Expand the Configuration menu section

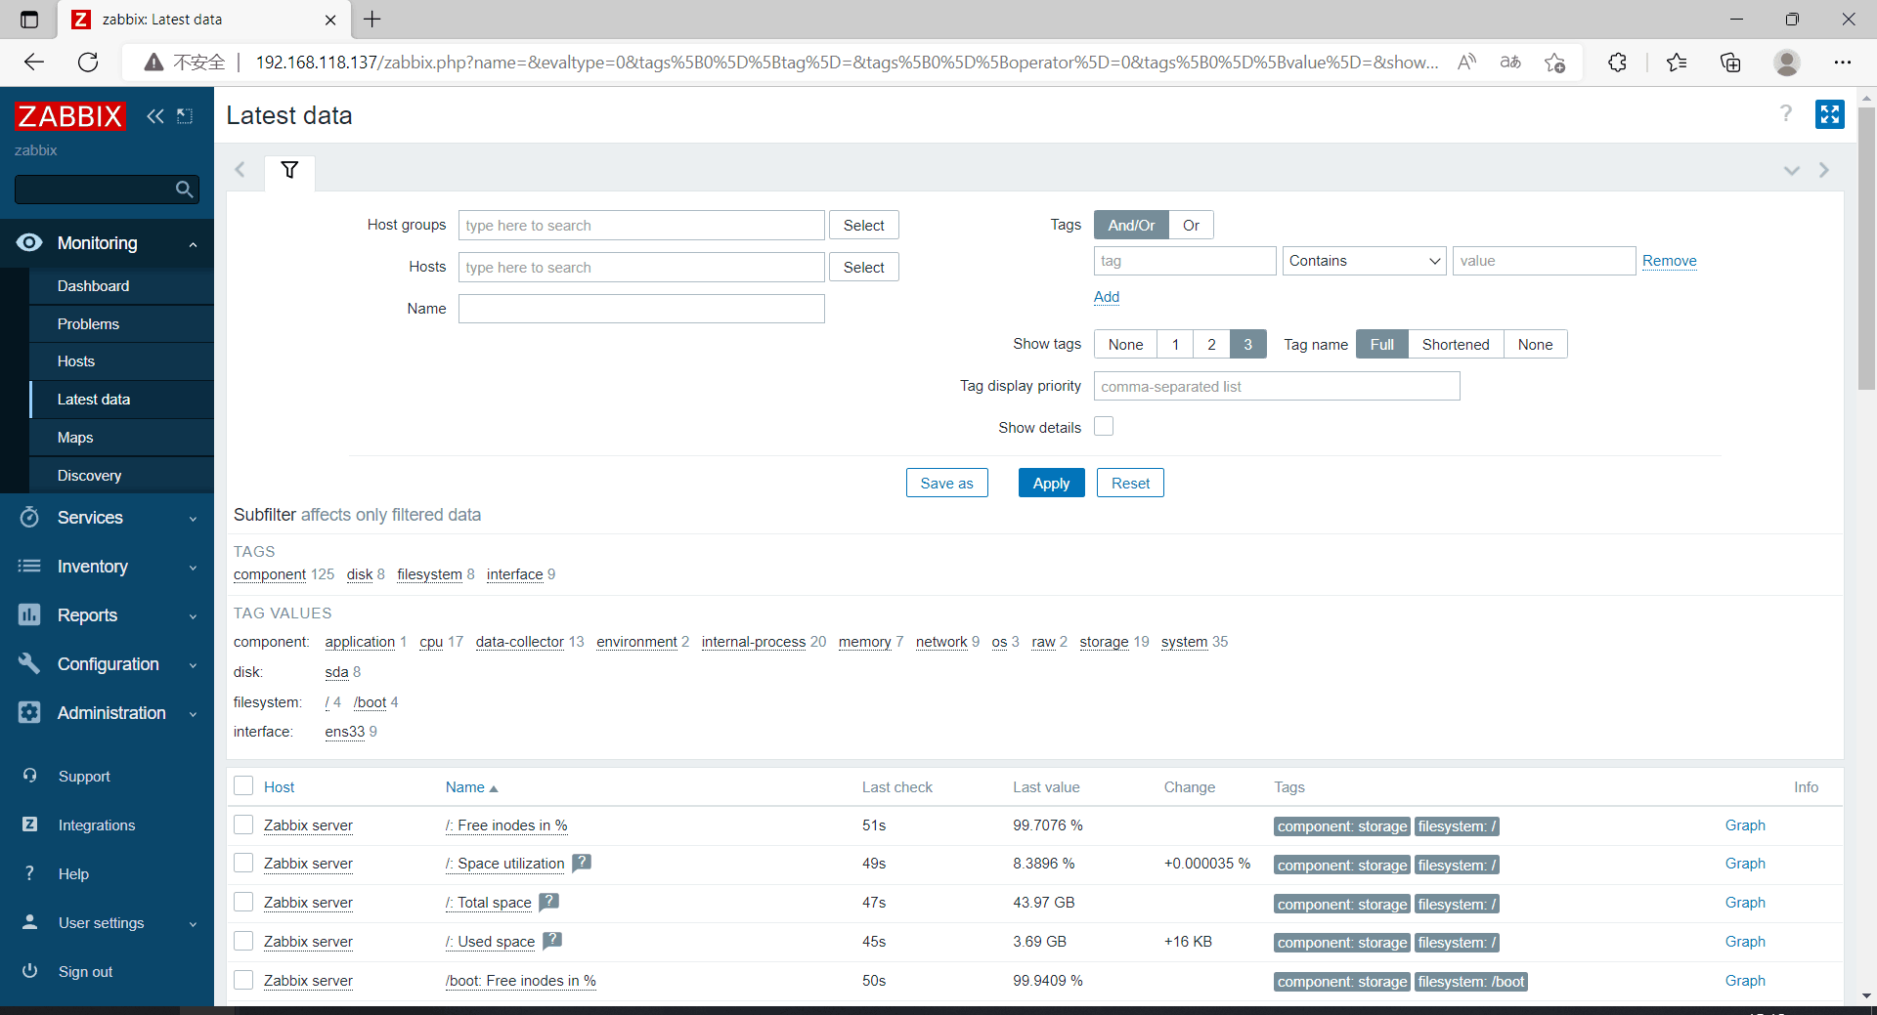194,665
